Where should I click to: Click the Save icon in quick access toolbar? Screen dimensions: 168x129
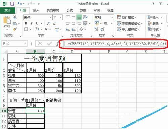12,4
